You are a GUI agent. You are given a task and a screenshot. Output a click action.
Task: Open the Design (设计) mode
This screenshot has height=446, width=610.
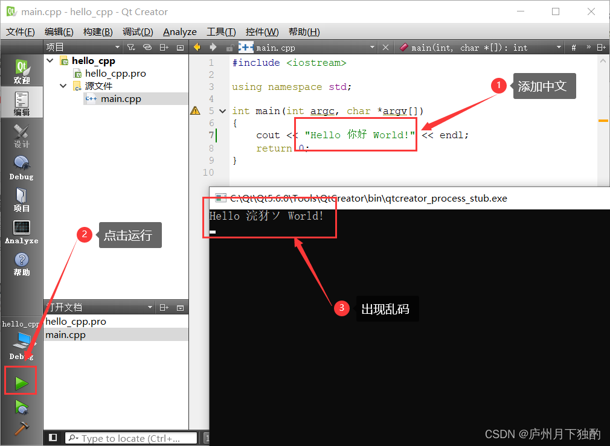click(x=21, y=135)
